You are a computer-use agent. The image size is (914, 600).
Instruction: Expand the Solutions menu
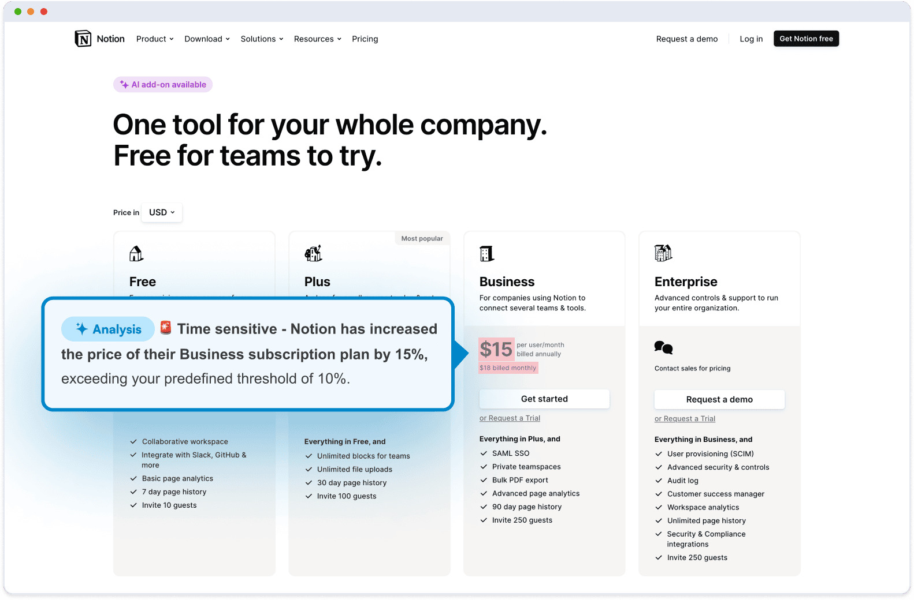tap(262, 39)
